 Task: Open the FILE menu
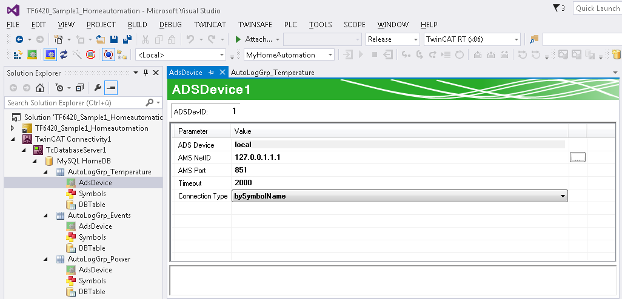13,25
